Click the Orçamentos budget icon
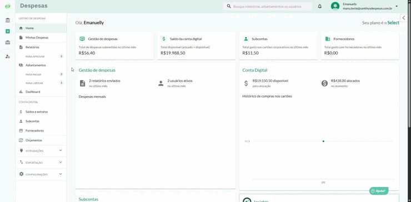 21,140
